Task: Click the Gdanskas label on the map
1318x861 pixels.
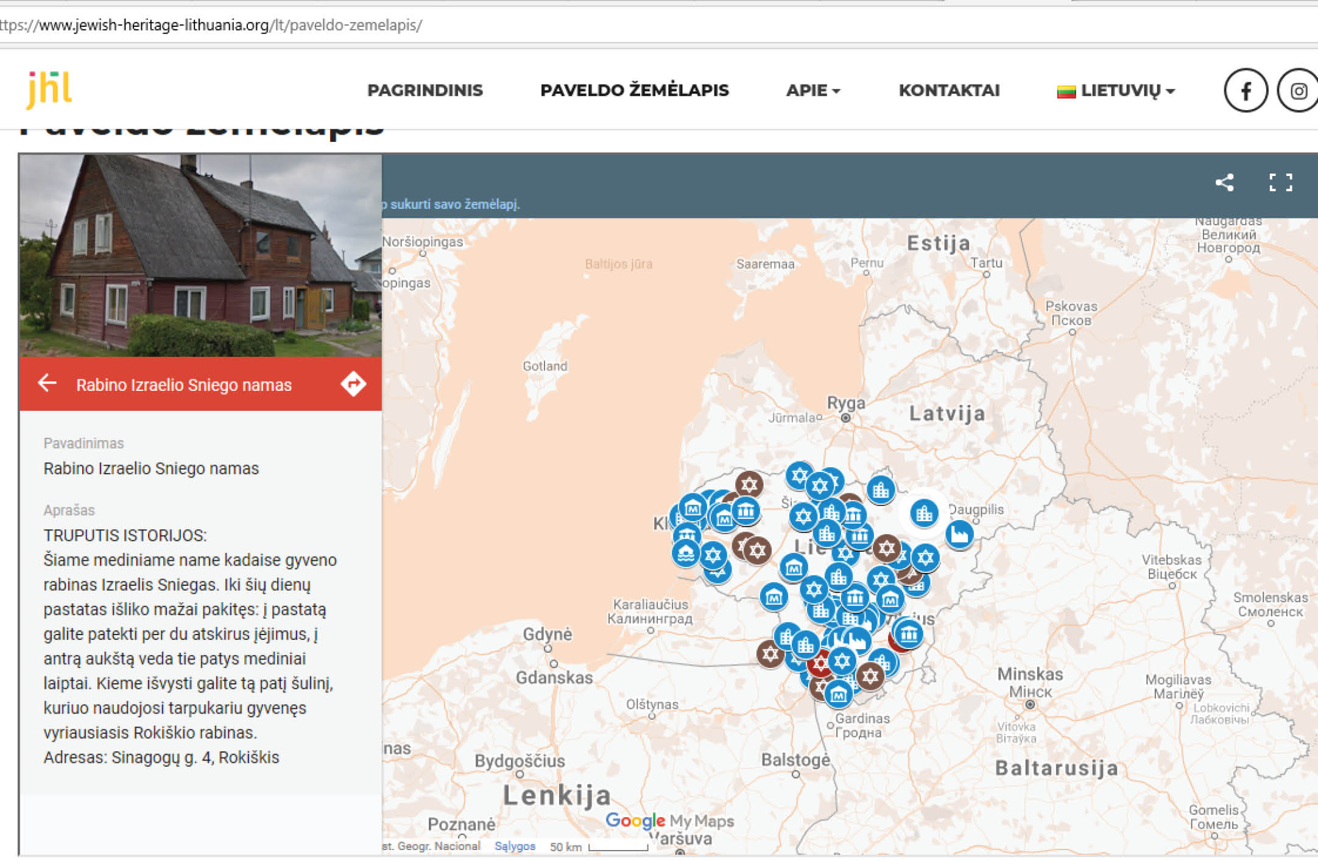Action: click(554, 678)
